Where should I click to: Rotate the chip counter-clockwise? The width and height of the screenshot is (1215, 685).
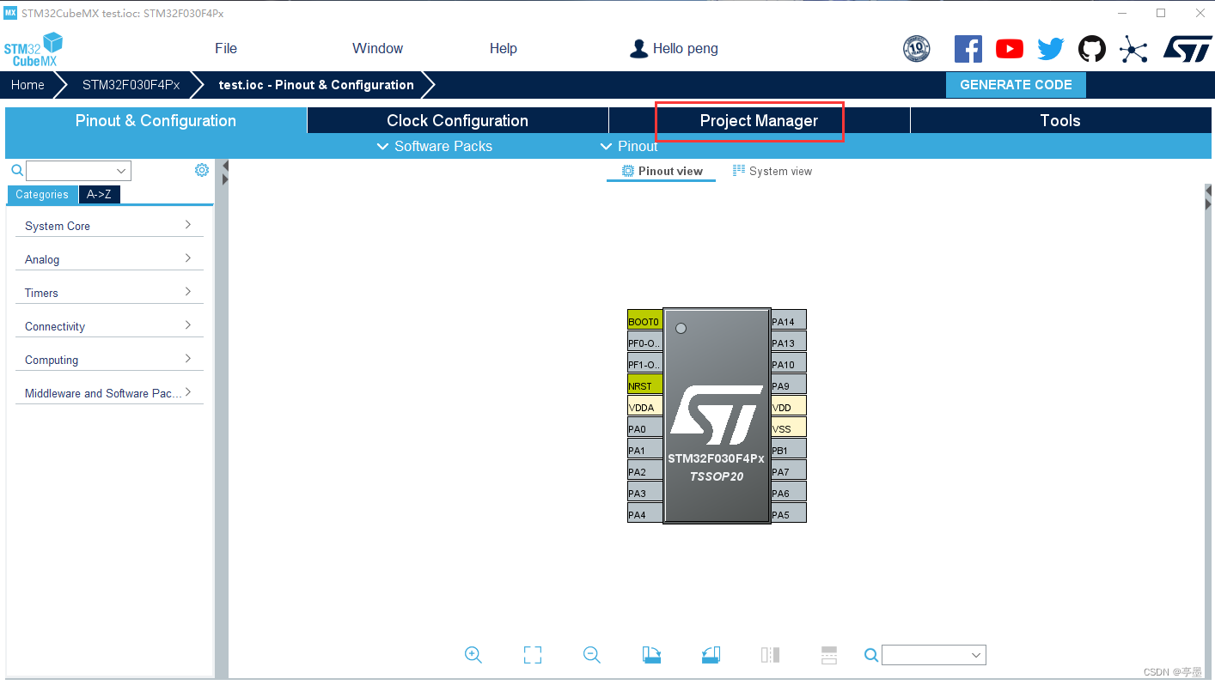pos(710,654)
